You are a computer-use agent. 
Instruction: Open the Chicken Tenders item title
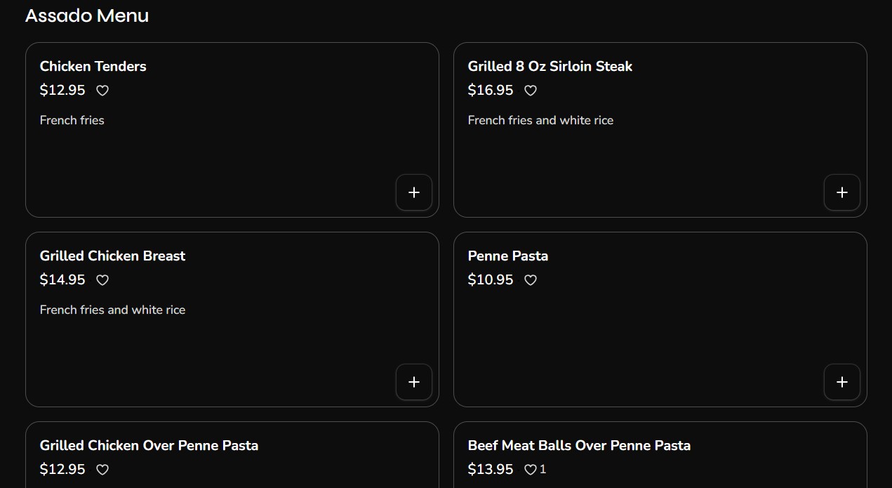point(93,67)
